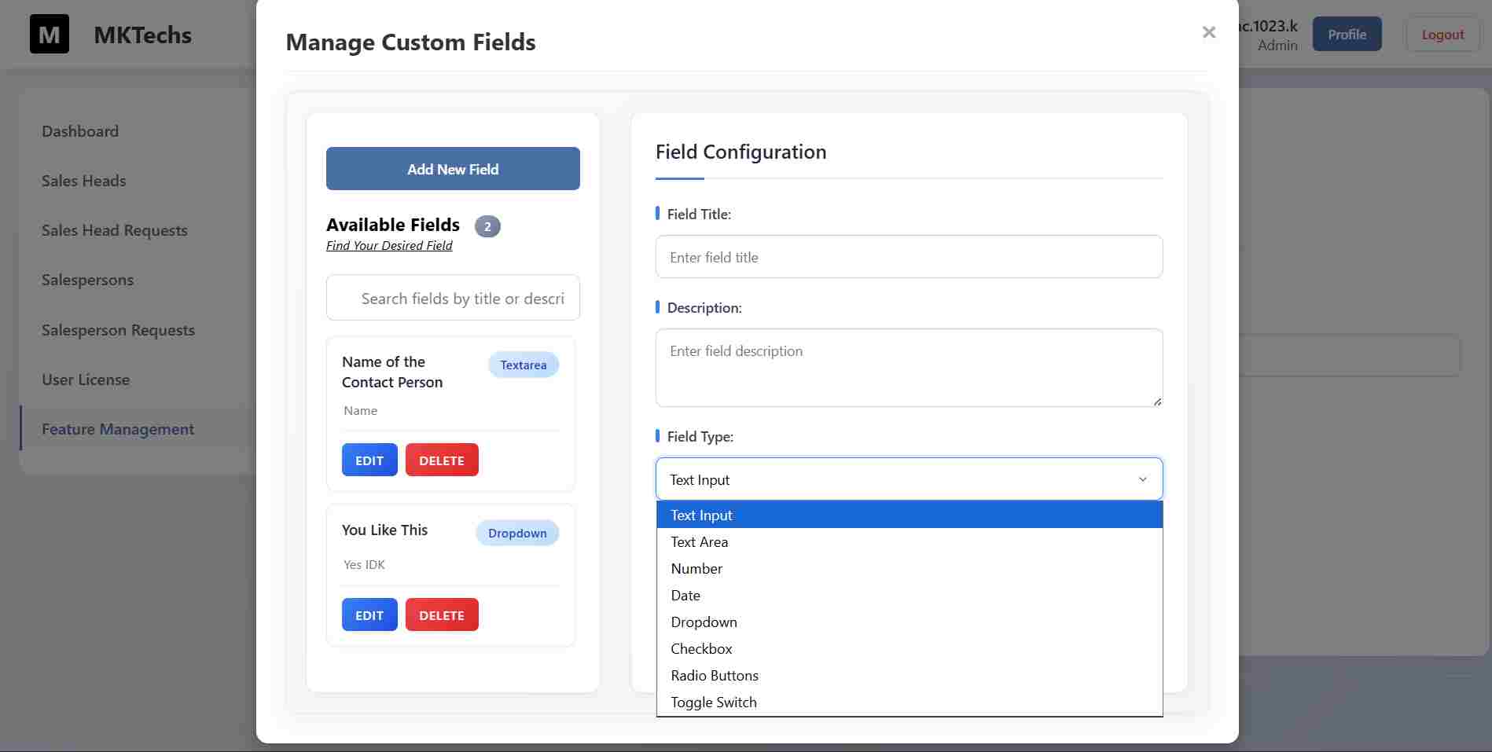The width and height of the screenshot is (1492, 752).
Task: Choose Dropdown field type option
Action: (910, 622)
